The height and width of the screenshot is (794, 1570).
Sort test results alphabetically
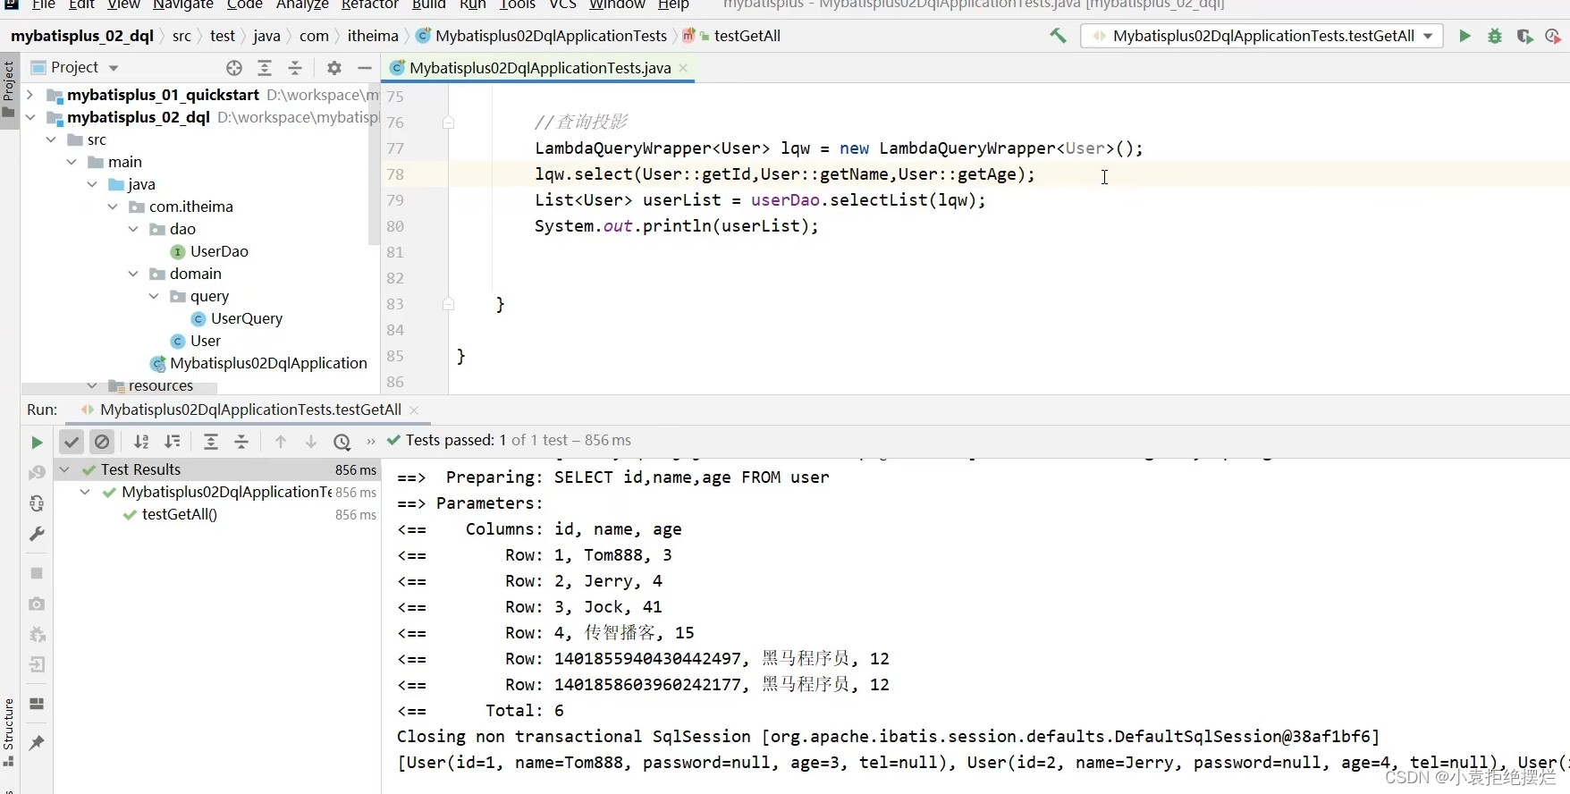(141, 441)
